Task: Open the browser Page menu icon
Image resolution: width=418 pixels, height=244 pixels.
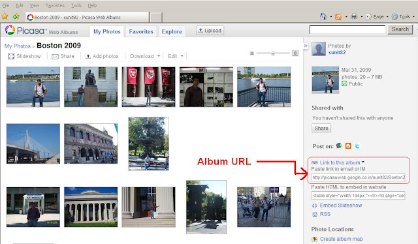Action: click(x=368, y=17)
